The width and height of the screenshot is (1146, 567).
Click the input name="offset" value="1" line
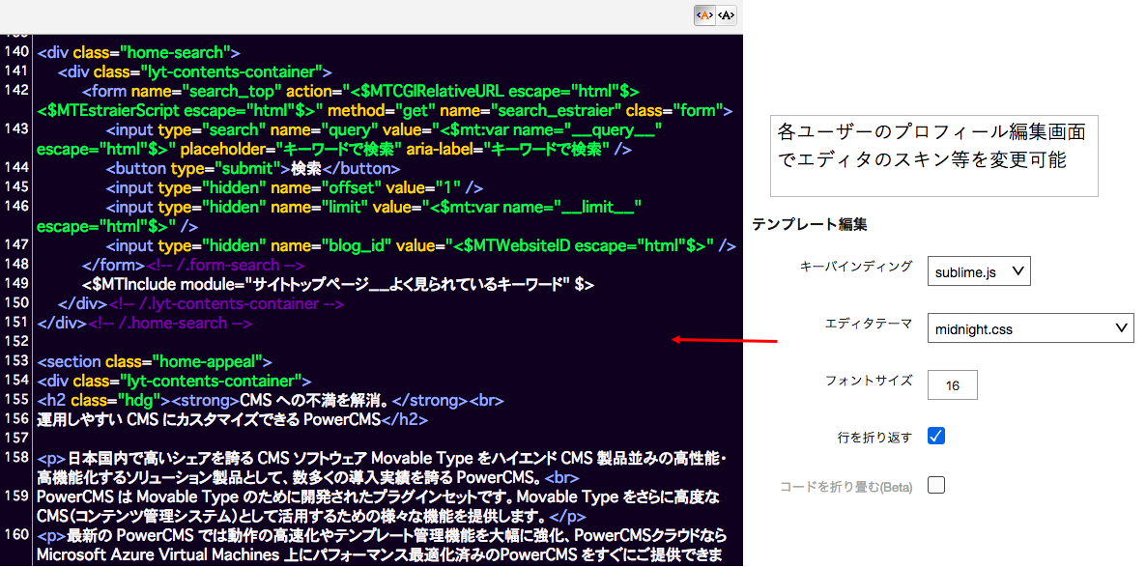295,187
